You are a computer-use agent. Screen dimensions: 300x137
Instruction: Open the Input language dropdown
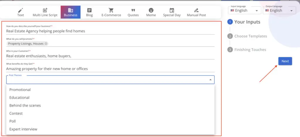[245, 10]
